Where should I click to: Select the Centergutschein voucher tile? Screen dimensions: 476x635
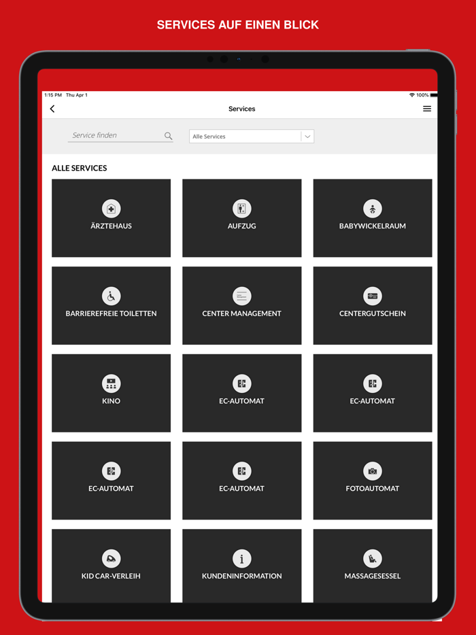373,305
